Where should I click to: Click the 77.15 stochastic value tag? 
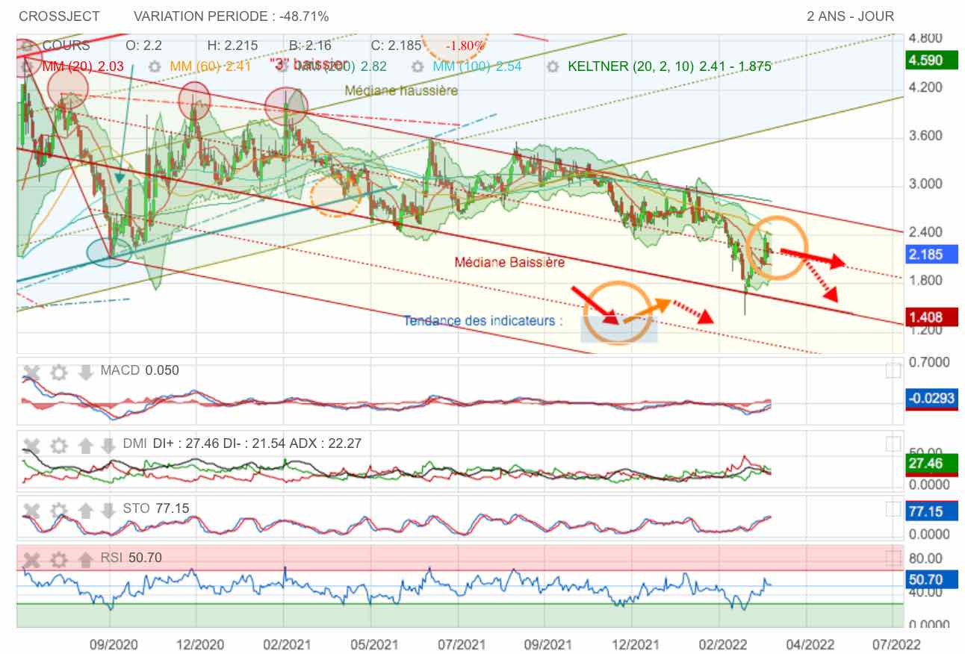click(x=930, y=512)
